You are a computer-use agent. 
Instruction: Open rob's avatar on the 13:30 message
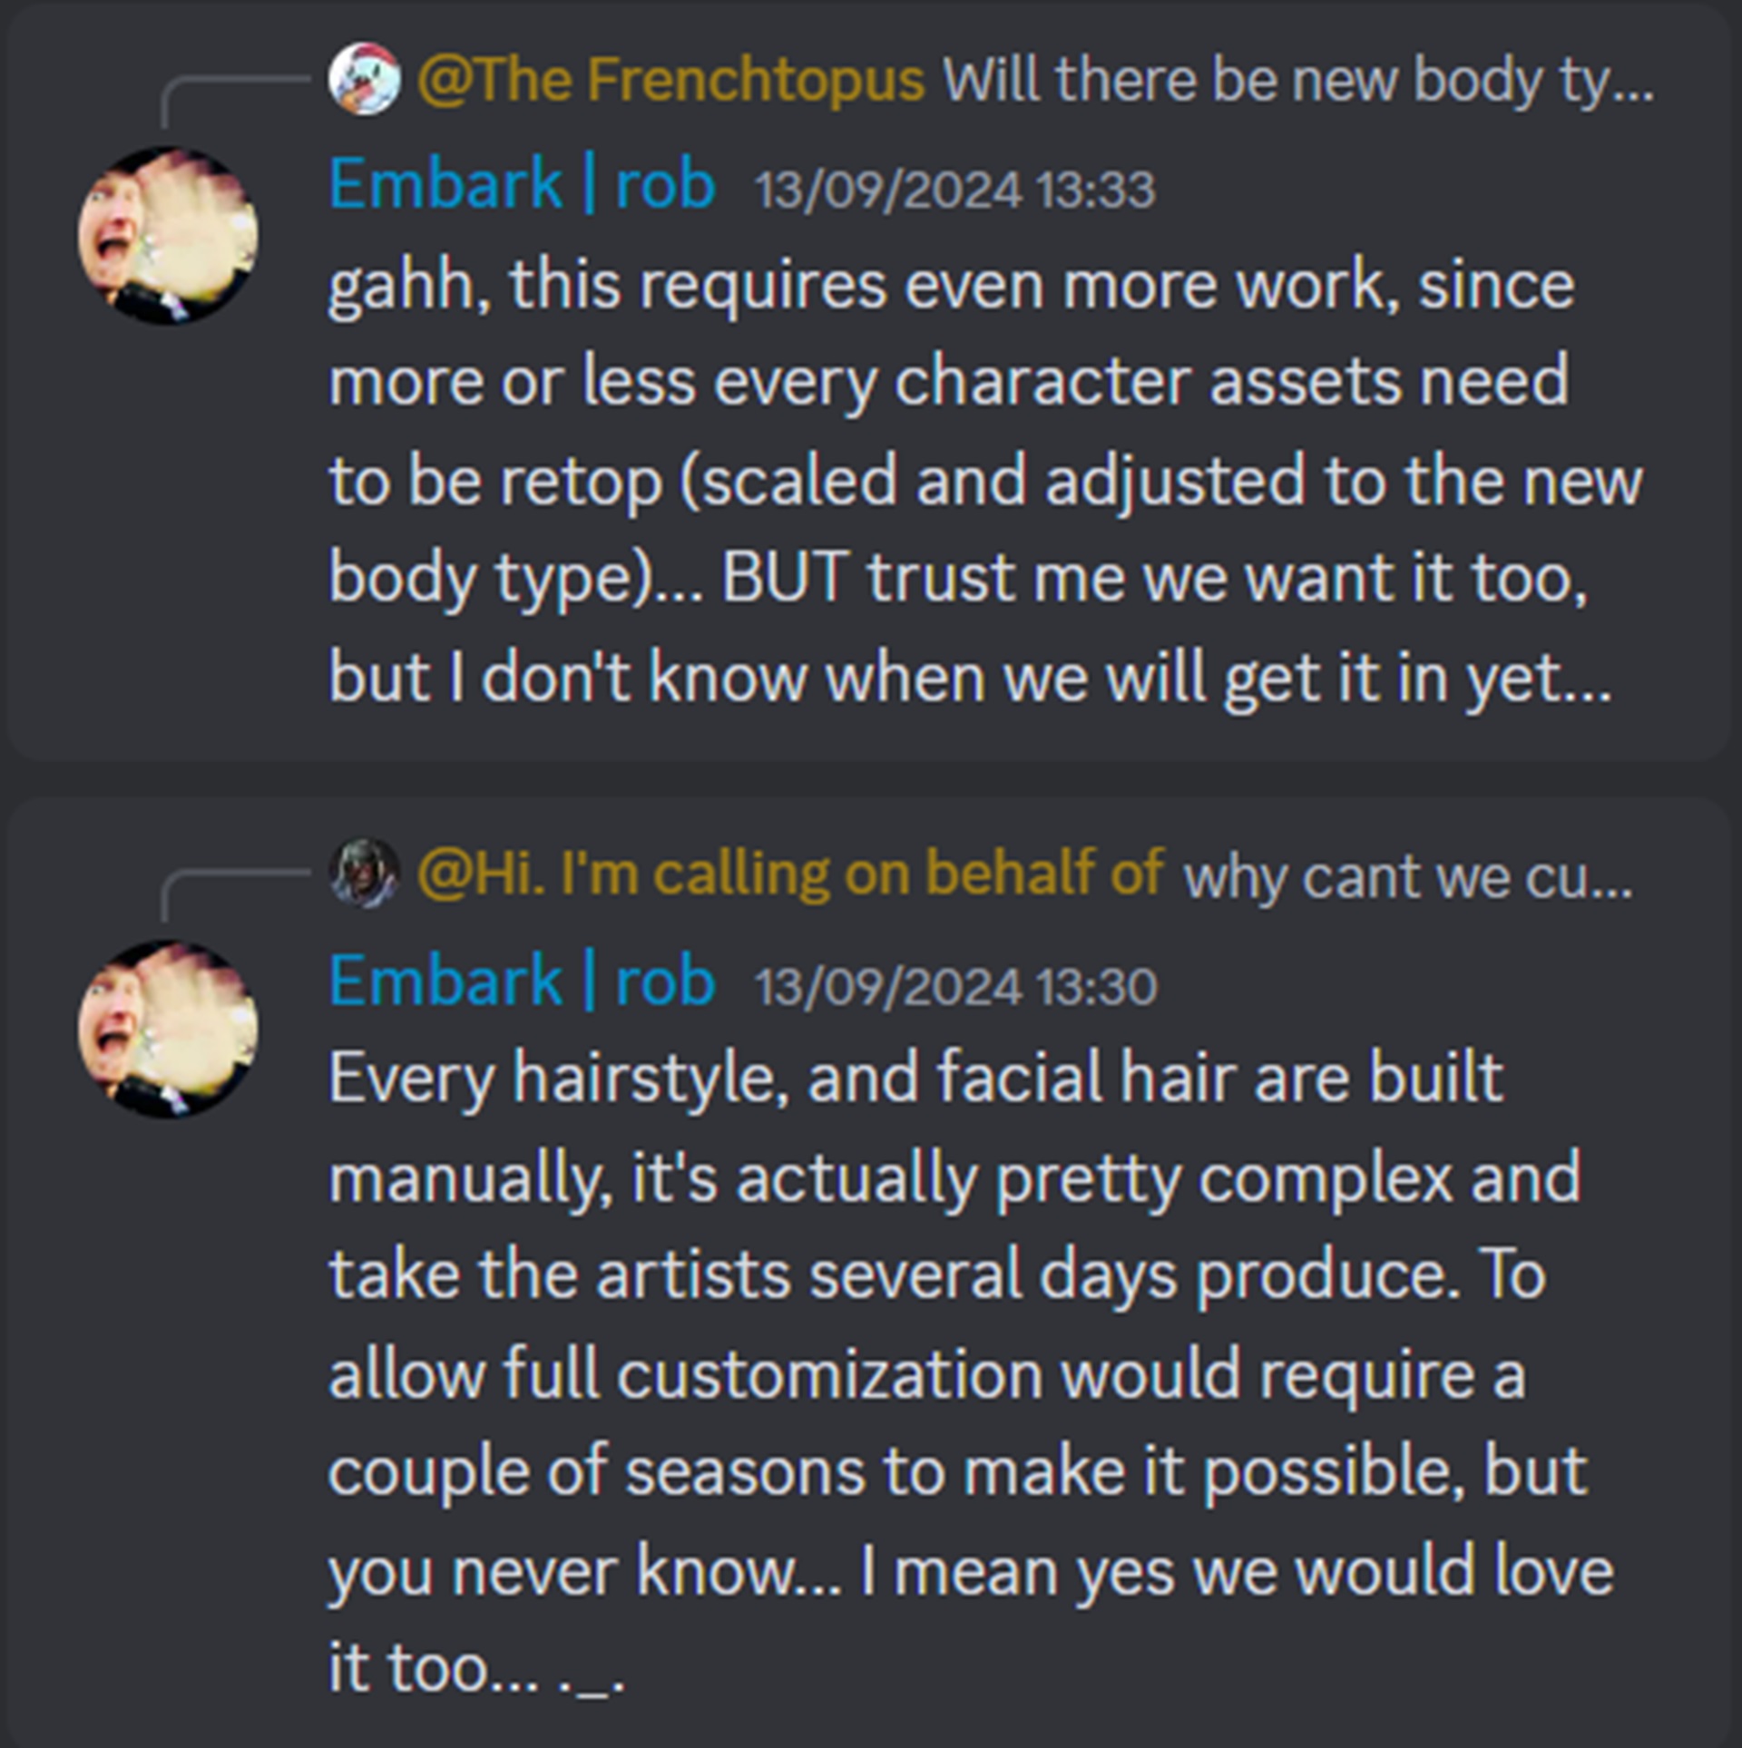(x=167, y=1030)
